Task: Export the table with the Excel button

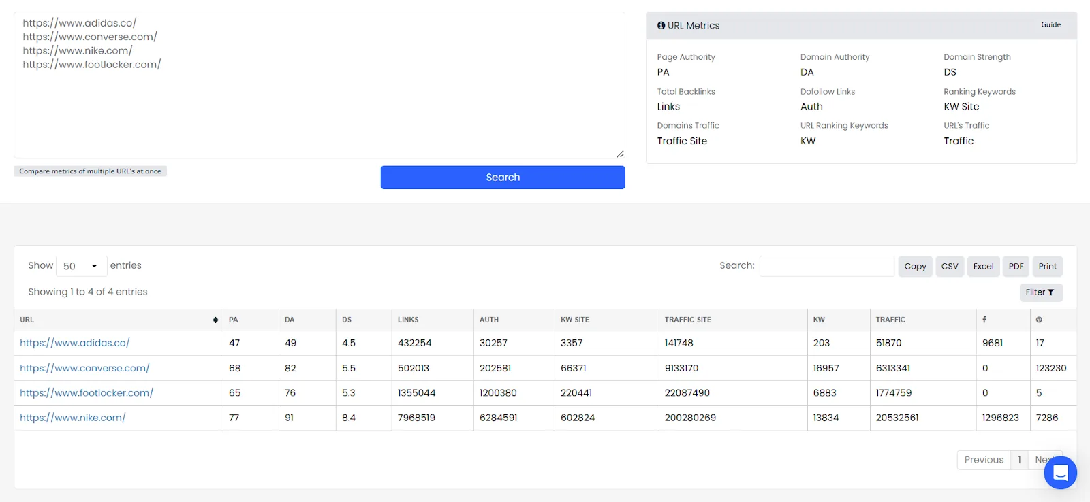Action: (983, 267)
